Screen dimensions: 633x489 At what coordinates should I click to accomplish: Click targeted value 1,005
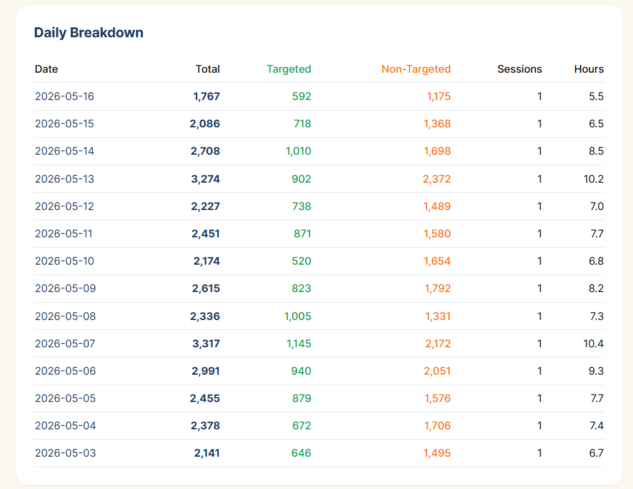pyautogui.click(x=297, y=316)
